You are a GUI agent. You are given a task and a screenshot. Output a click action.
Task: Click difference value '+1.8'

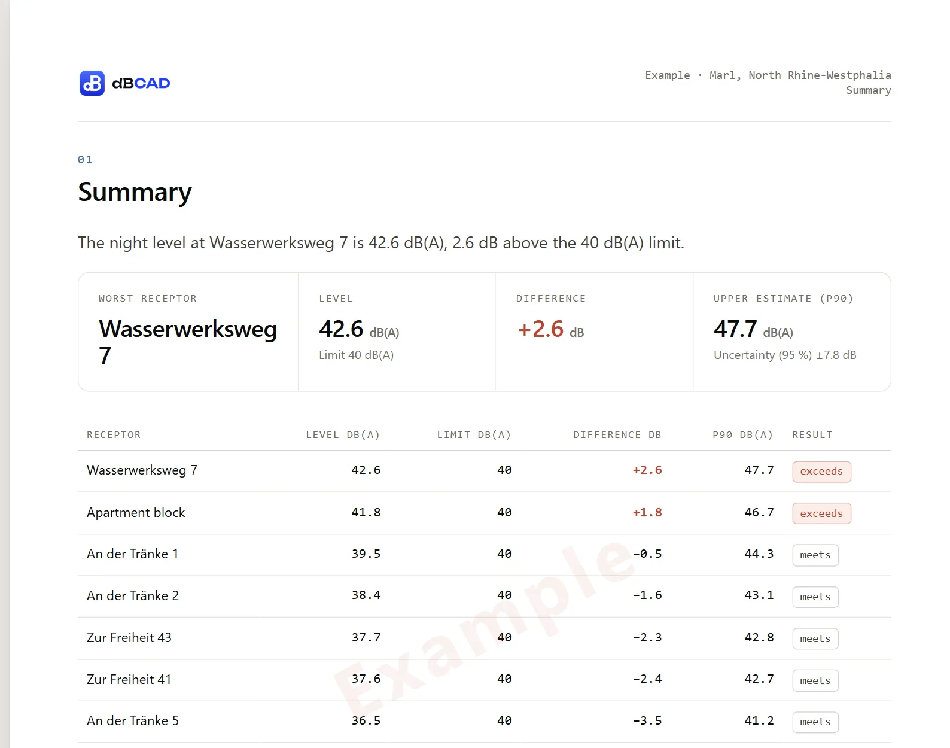[647, 513]
